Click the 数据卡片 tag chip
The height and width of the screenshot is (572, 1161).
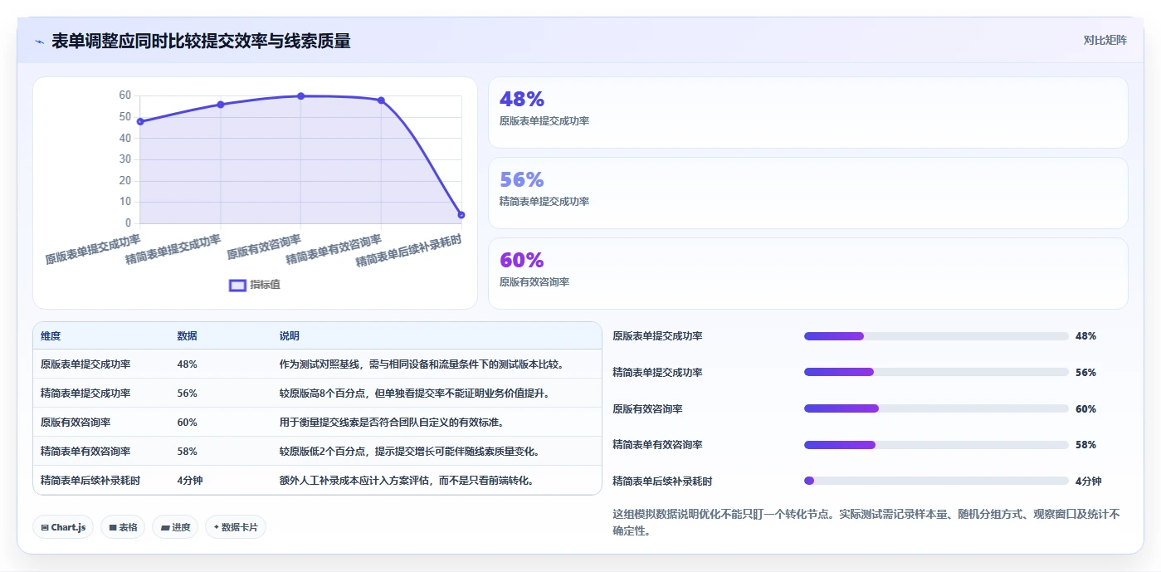tap(236, 527)
